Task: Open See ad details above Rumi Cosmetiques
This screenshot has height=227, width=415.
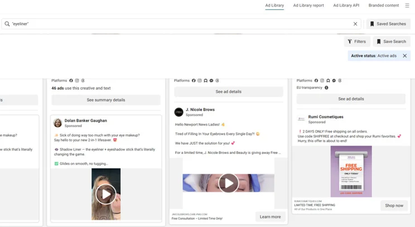Action: (x=351, y=99)
